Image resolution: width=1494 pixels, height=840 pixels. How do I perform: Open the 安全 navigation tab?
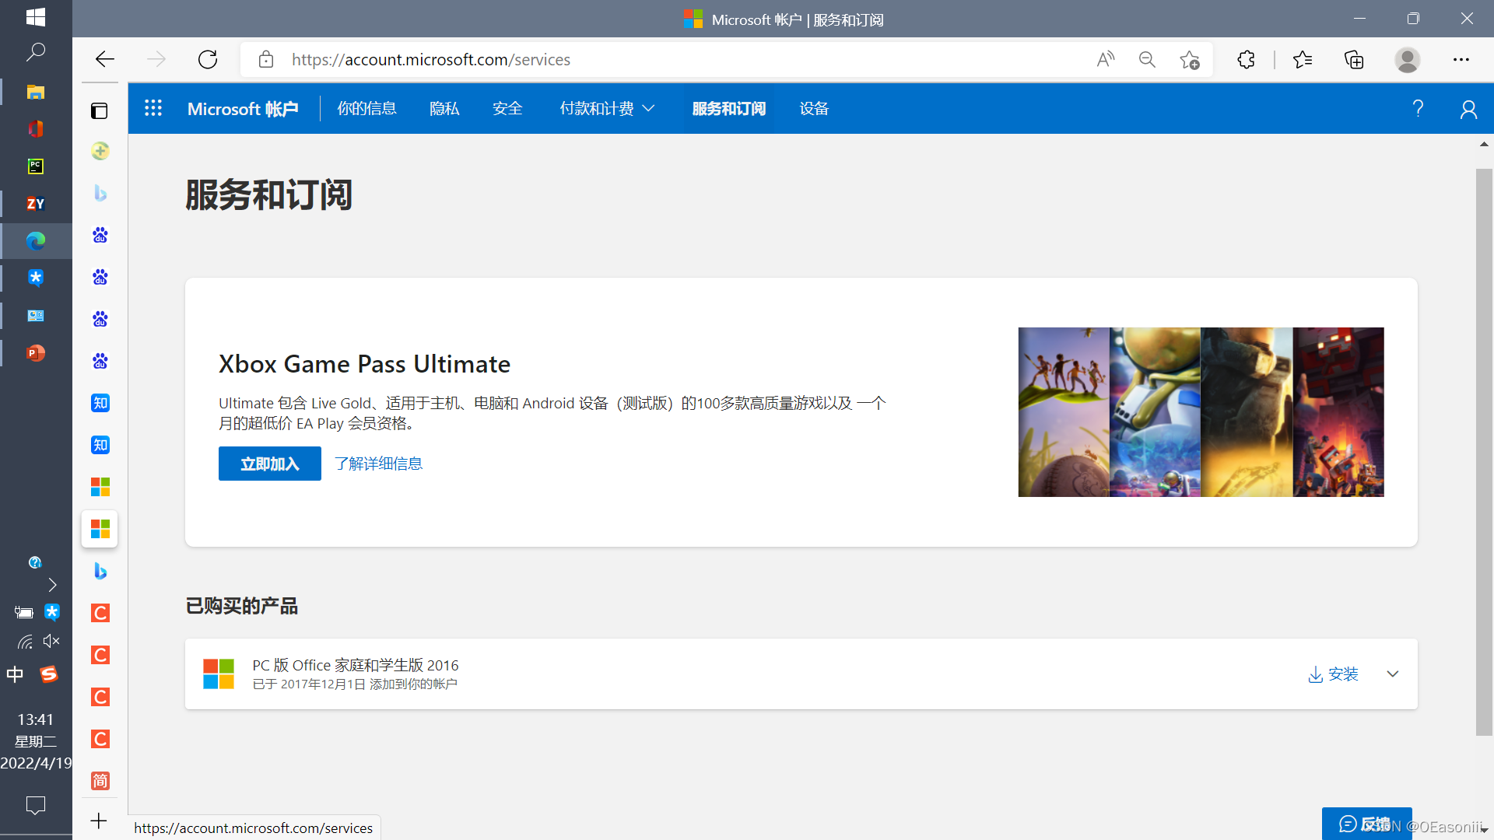click(507, 108)
